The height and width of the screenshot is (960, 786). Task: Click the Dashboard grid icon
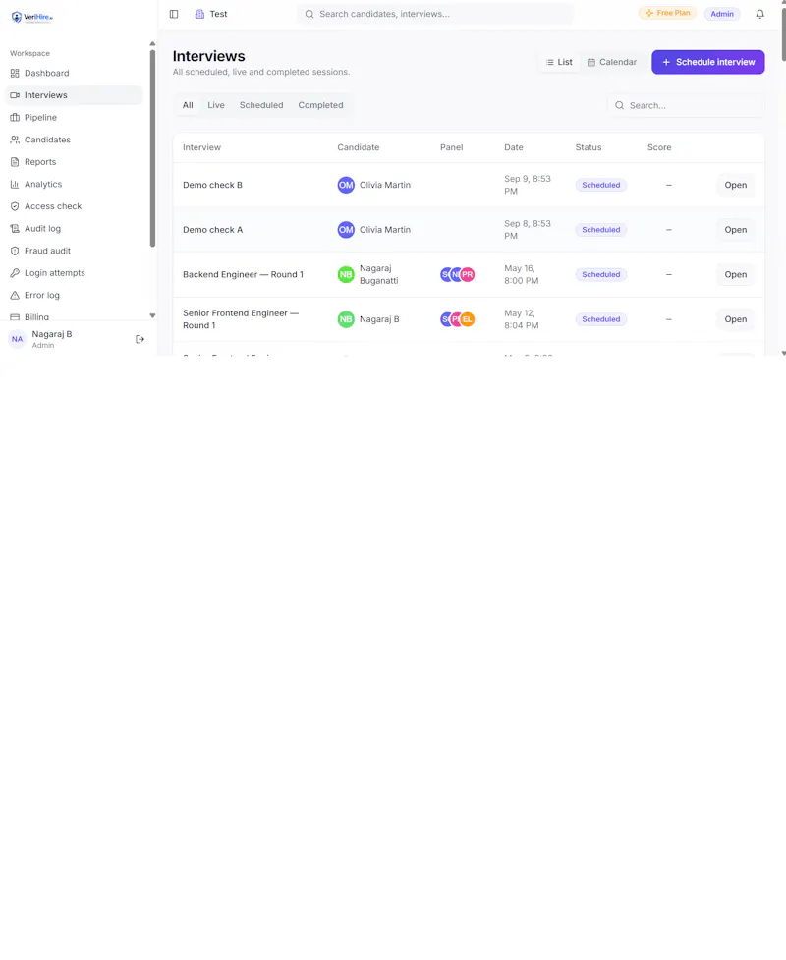(x=15, y=73)
